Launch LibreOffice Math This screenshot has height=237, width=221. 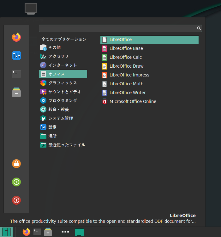149,84
